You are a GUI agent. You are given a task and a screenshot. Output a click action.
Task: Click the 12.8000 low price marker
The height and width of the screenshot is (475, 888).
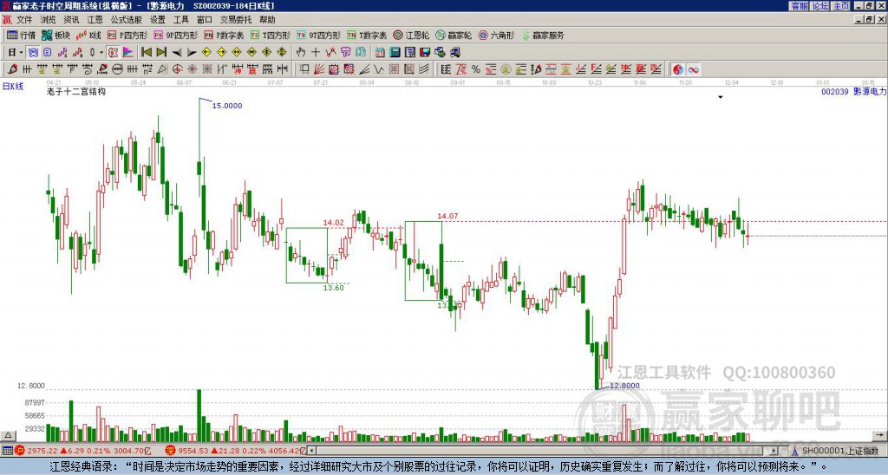pyautogui.click(x=624, y=386)
